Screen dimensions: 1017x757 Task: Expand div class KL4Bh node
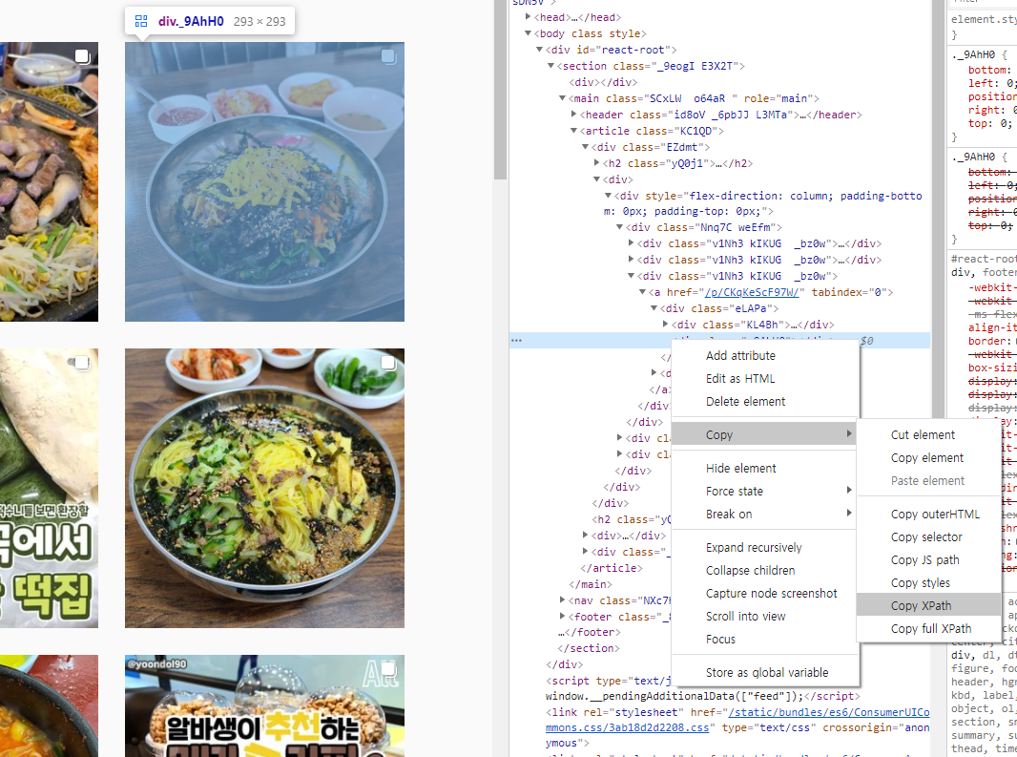(x=666, y=324)
